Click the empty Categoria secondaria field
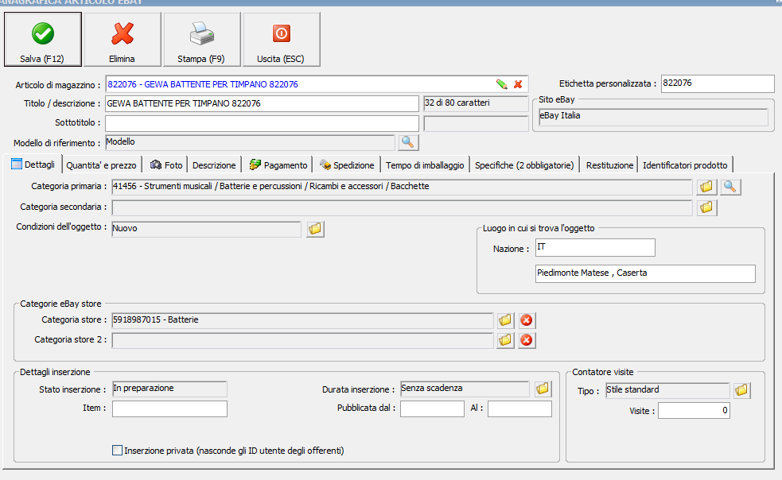782x480 pixels. [x=402, y=207]
